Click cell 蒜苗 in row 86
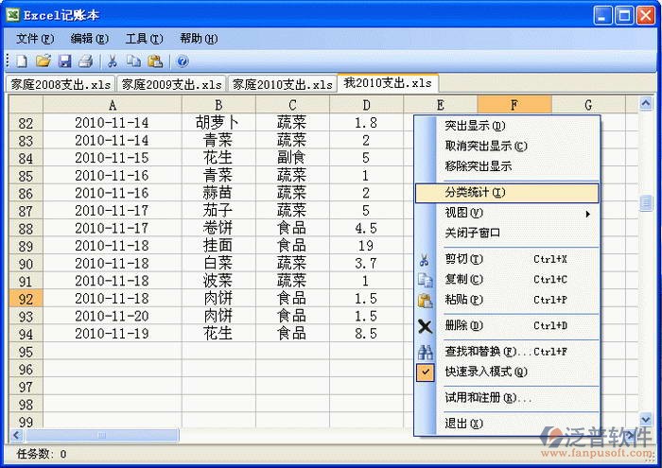 [x=218, y=193]
